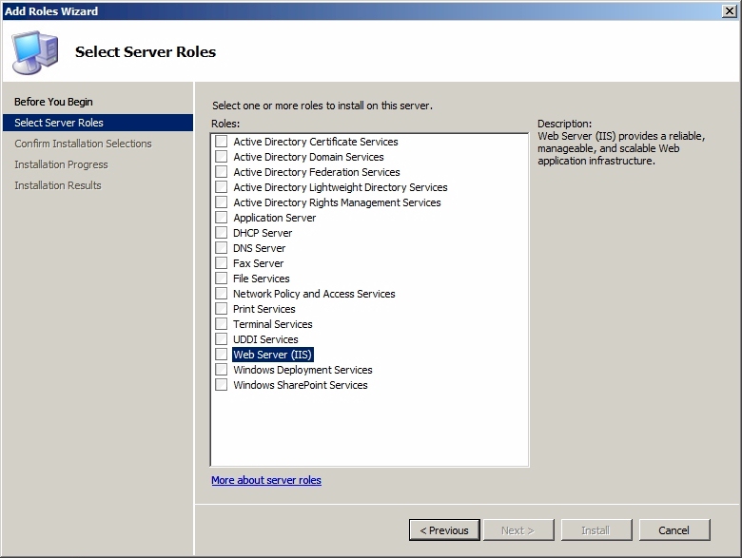Click the Next button

coord(518,530)
